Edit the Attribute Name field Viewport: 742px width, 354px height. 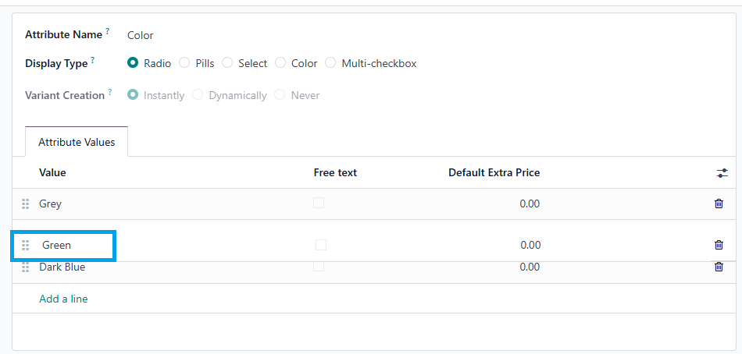pos(234,35)
